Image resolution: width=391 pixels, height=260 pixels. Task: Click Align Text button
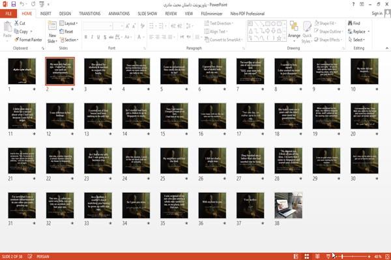click(x=216, y=31)
